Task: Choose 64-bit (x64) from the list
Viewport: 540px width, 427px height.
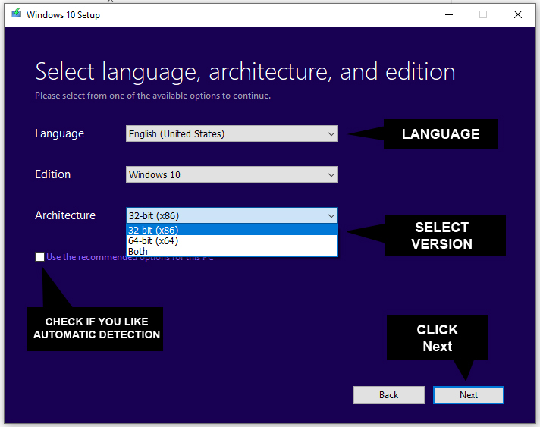Action: point(232,240)
